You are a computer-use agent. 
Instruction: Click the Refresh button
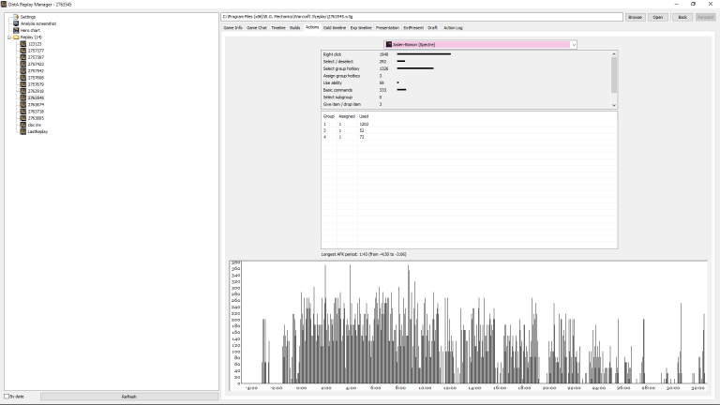pyautogui.click(x=129, y=397)
